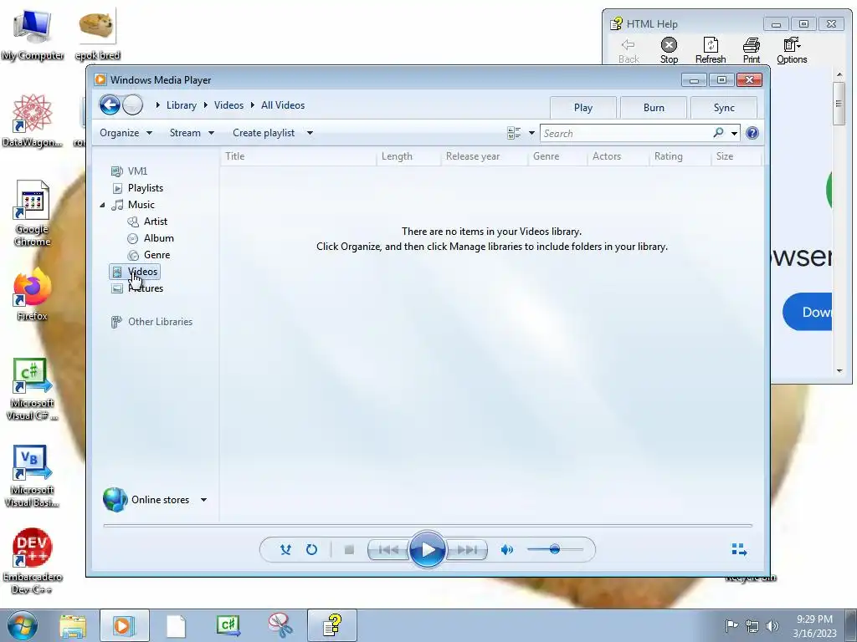Click the search magnifier icon
Screen dimensions: 857x642
click(719, 133)
